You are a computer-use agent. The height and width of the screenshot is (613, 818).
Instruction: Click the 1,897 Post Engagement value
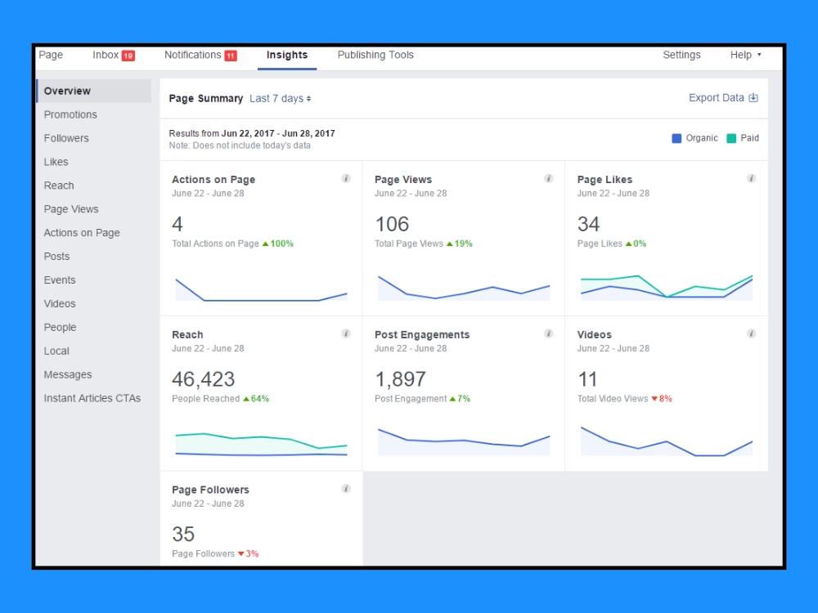point(401,379)
